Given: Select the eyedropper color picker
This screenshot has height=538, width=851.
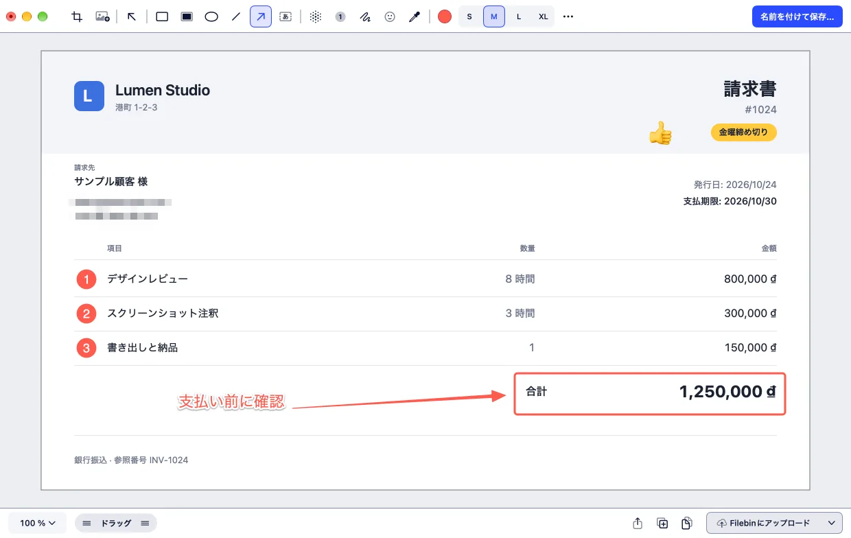Looking at the screenshot, I should [414, 16].
